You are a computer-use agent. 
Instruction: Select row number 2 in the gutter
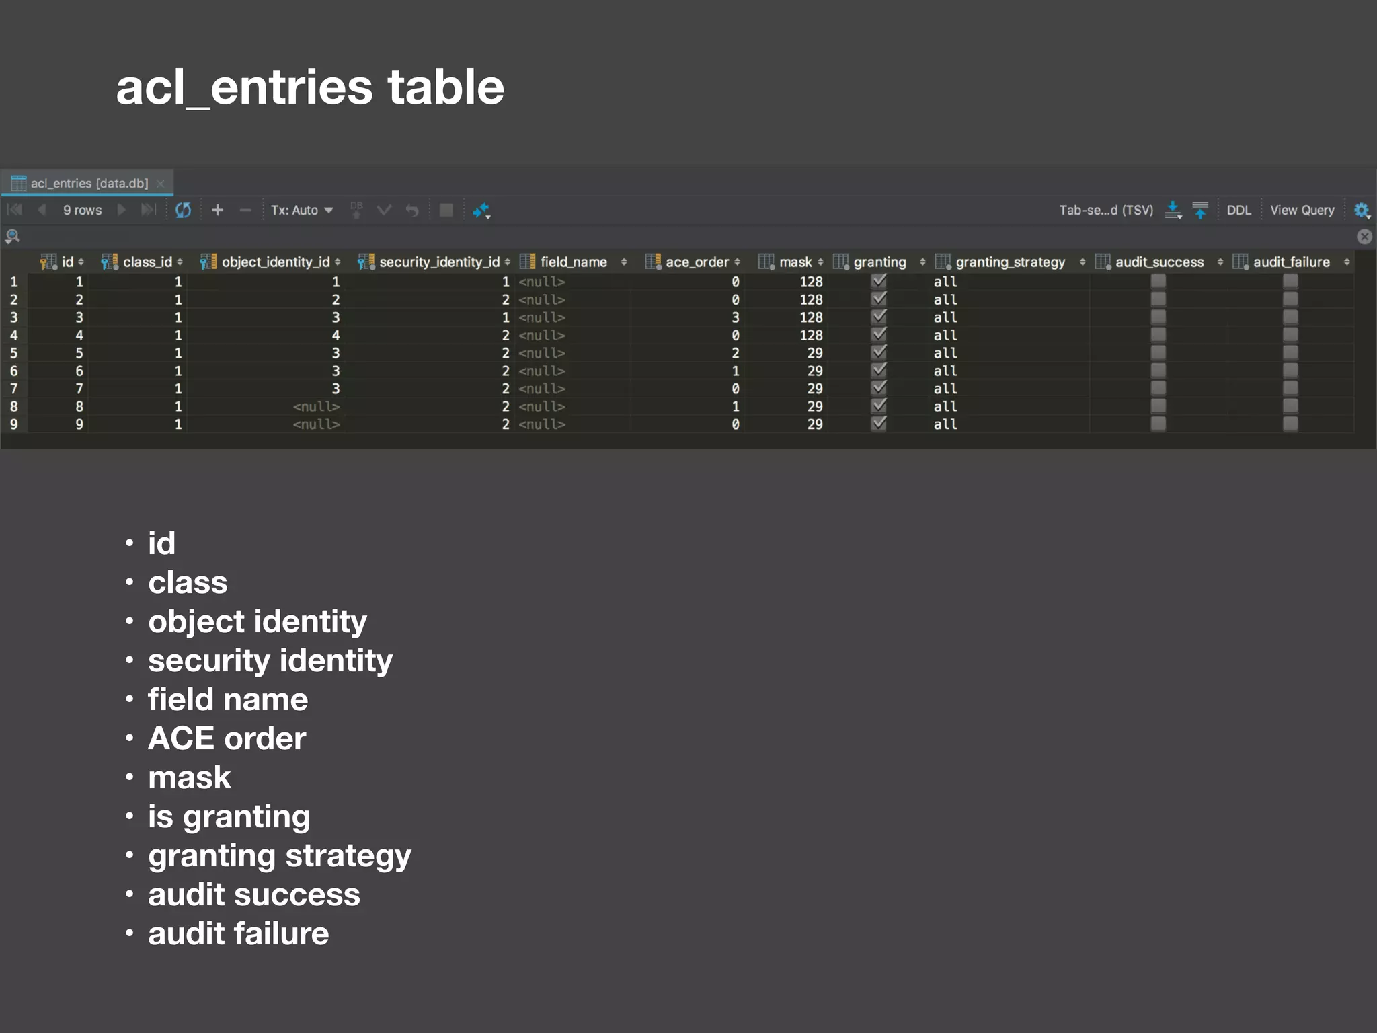pyautogui.click(x=13, y=299)
